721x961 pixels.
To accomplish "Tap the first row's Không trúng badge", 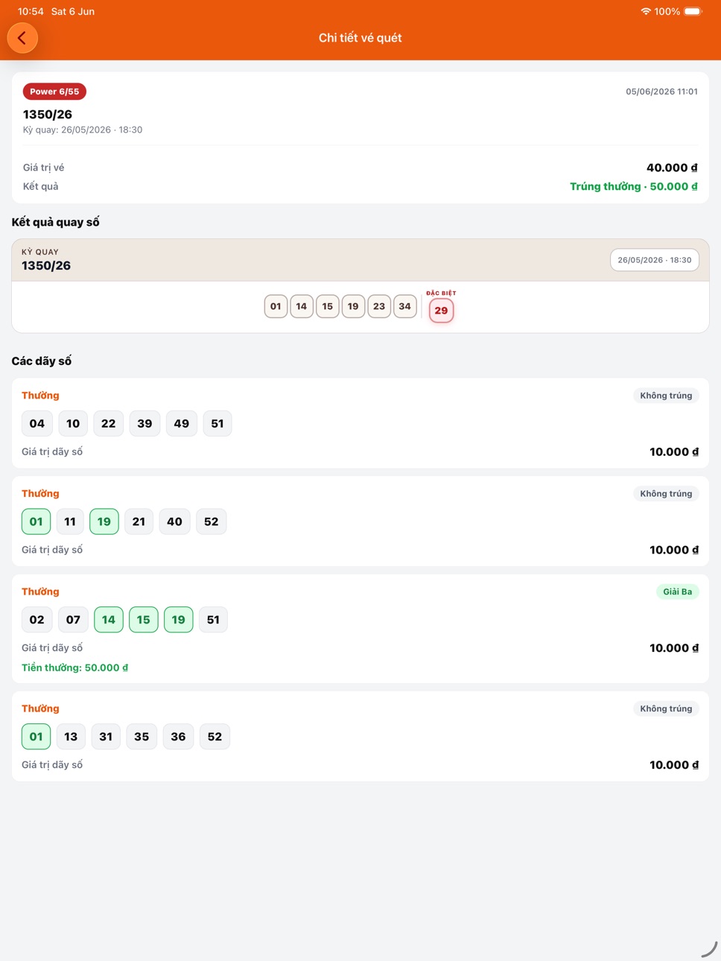I will tap(666, 396).
